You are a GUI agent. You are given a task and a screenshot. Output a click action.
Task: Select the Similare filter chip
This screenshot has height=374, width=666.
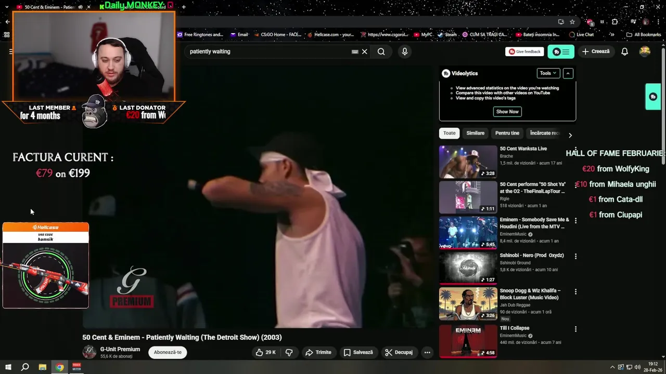pyautogui.click(x=475, y=133)
